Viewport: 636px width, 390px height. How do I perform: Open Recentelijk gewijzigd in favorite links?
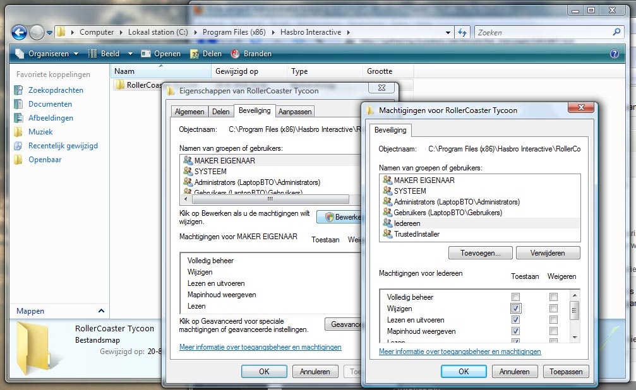point(63,146)
